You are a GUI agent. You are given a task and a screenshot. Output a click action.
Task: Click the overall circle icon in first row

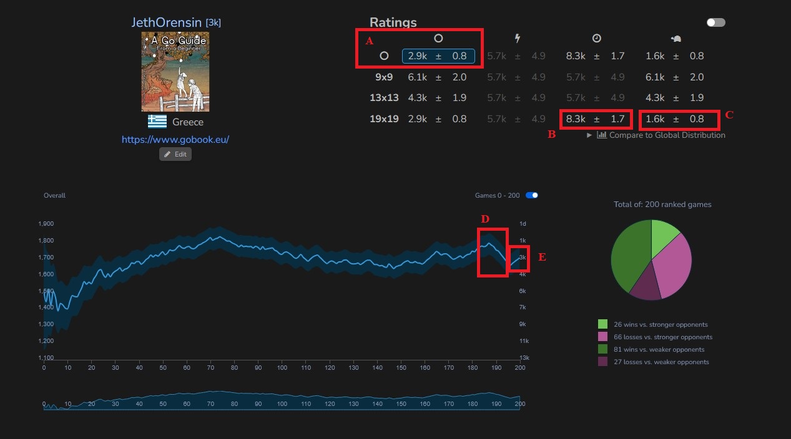(384, 56)
